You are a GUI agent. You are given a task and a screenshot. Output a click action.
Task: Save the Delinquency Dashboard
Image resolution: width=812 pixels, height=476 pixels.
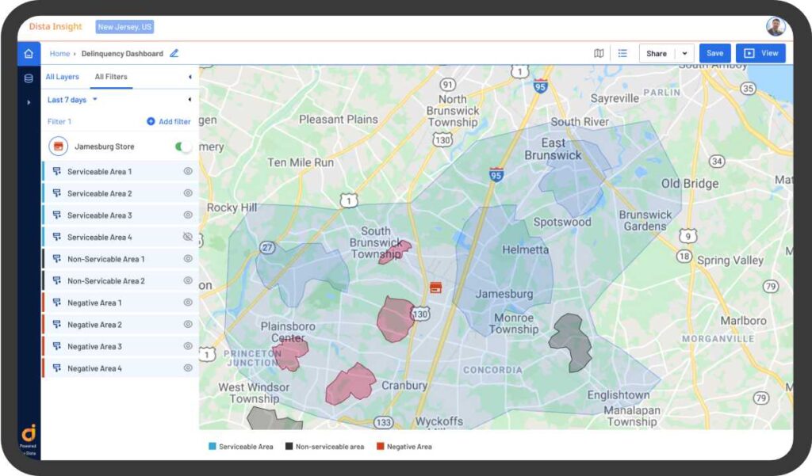click(x=715, y=52)
